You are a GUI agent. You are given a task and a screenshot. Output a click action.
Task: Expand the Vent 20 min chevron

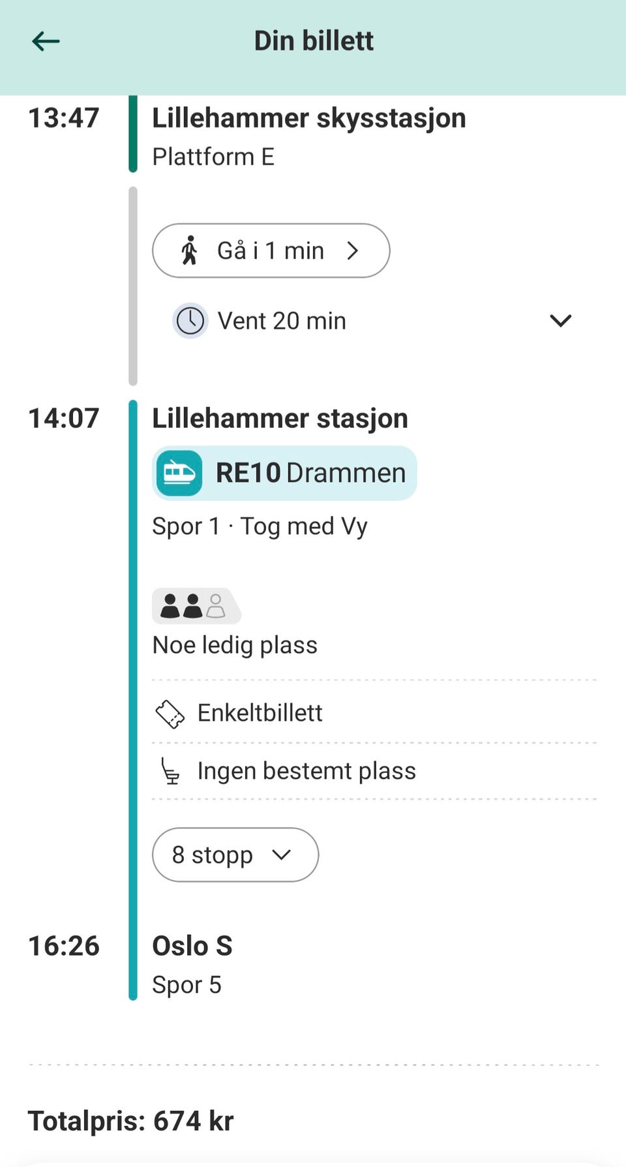click(x=560, y=321)
